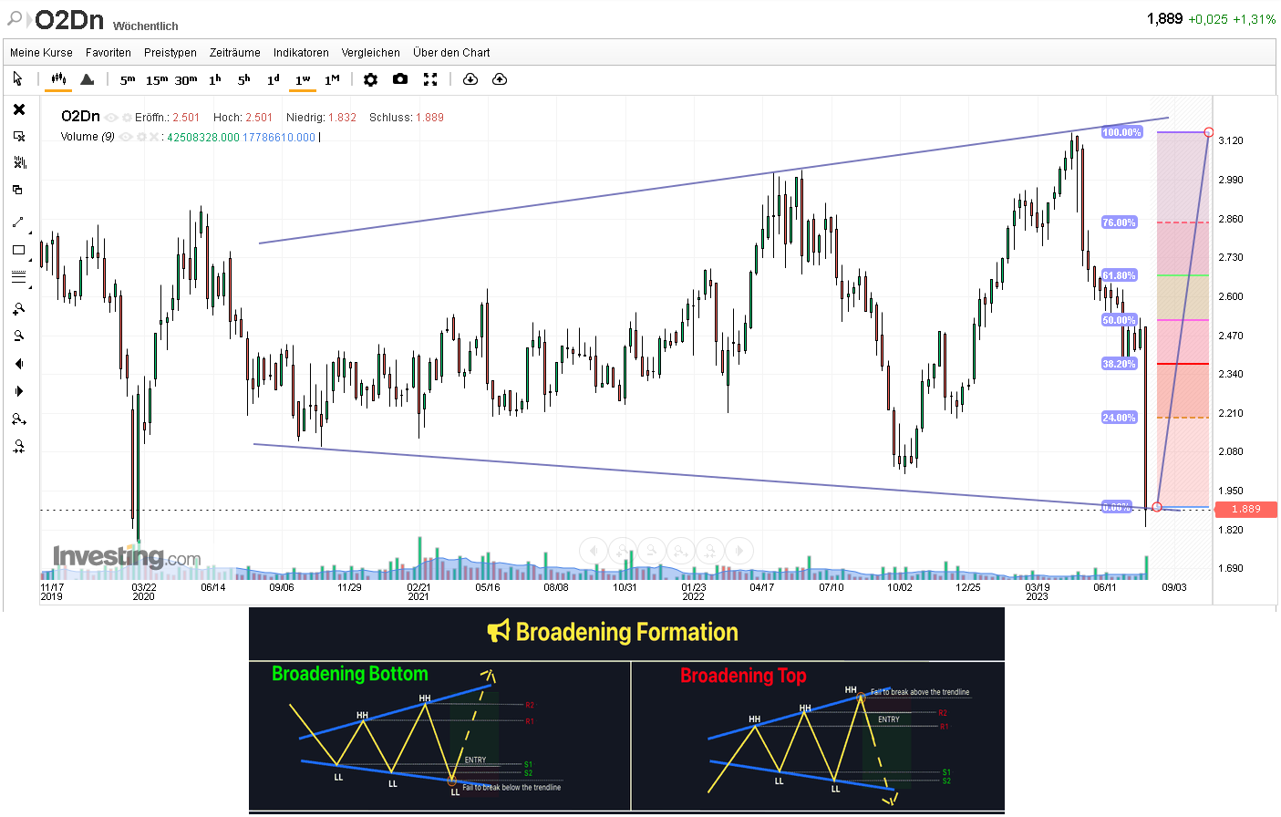Open the Zeiträume menu

(x=234, y=52)
